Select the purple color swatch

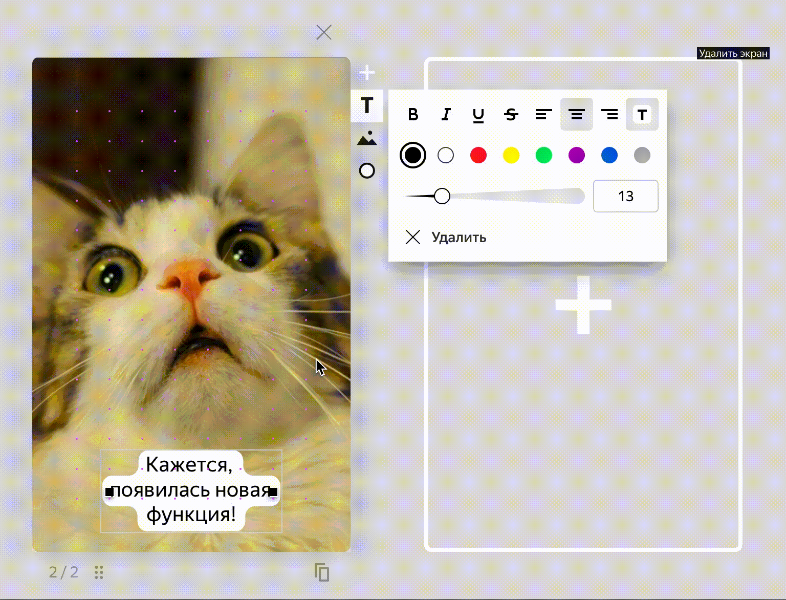point(577,155)
